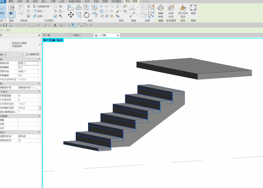Screen dimensions: 263x188
Task: Click the Copy tool with two circles
Action: coord(79,15)
